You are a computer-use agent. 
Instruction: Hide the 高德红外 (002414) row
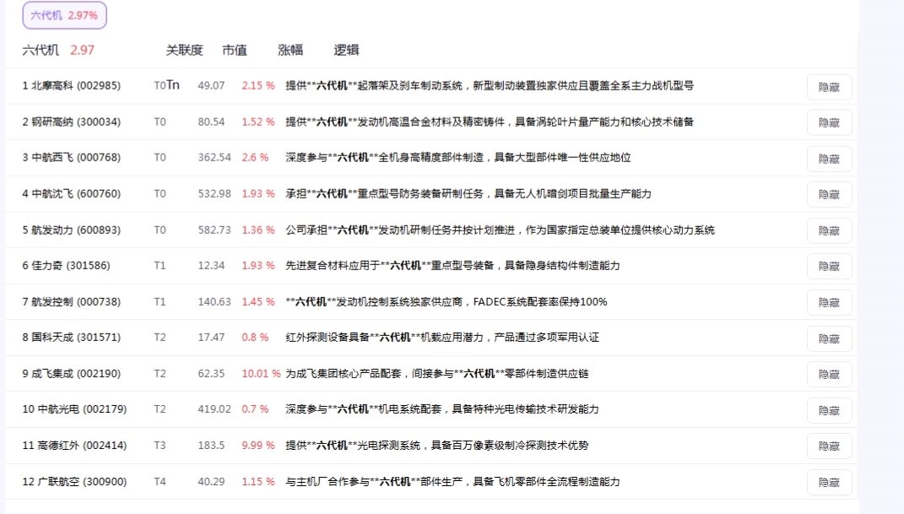coord(829,446)
